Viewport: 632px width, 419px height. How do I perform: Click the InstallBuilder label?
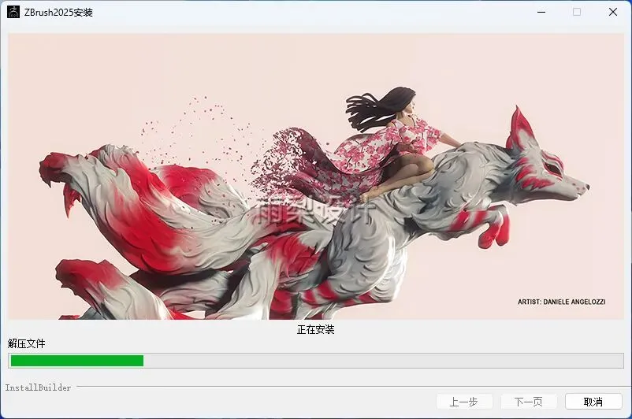(x=38, y=387)
